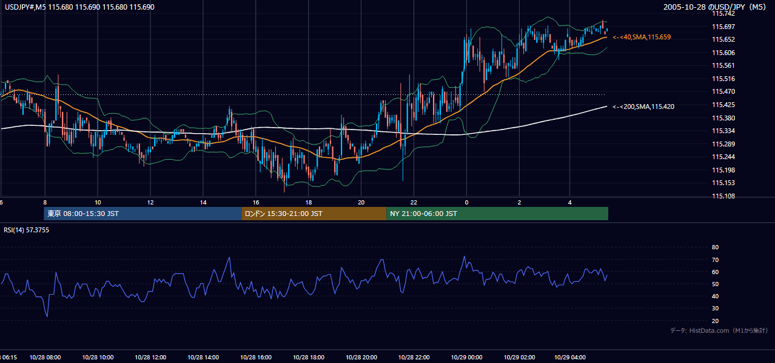Click hour tick 18 under price chart
The height and width of the screenshot is (363, 775).
[x=309, y=203]
